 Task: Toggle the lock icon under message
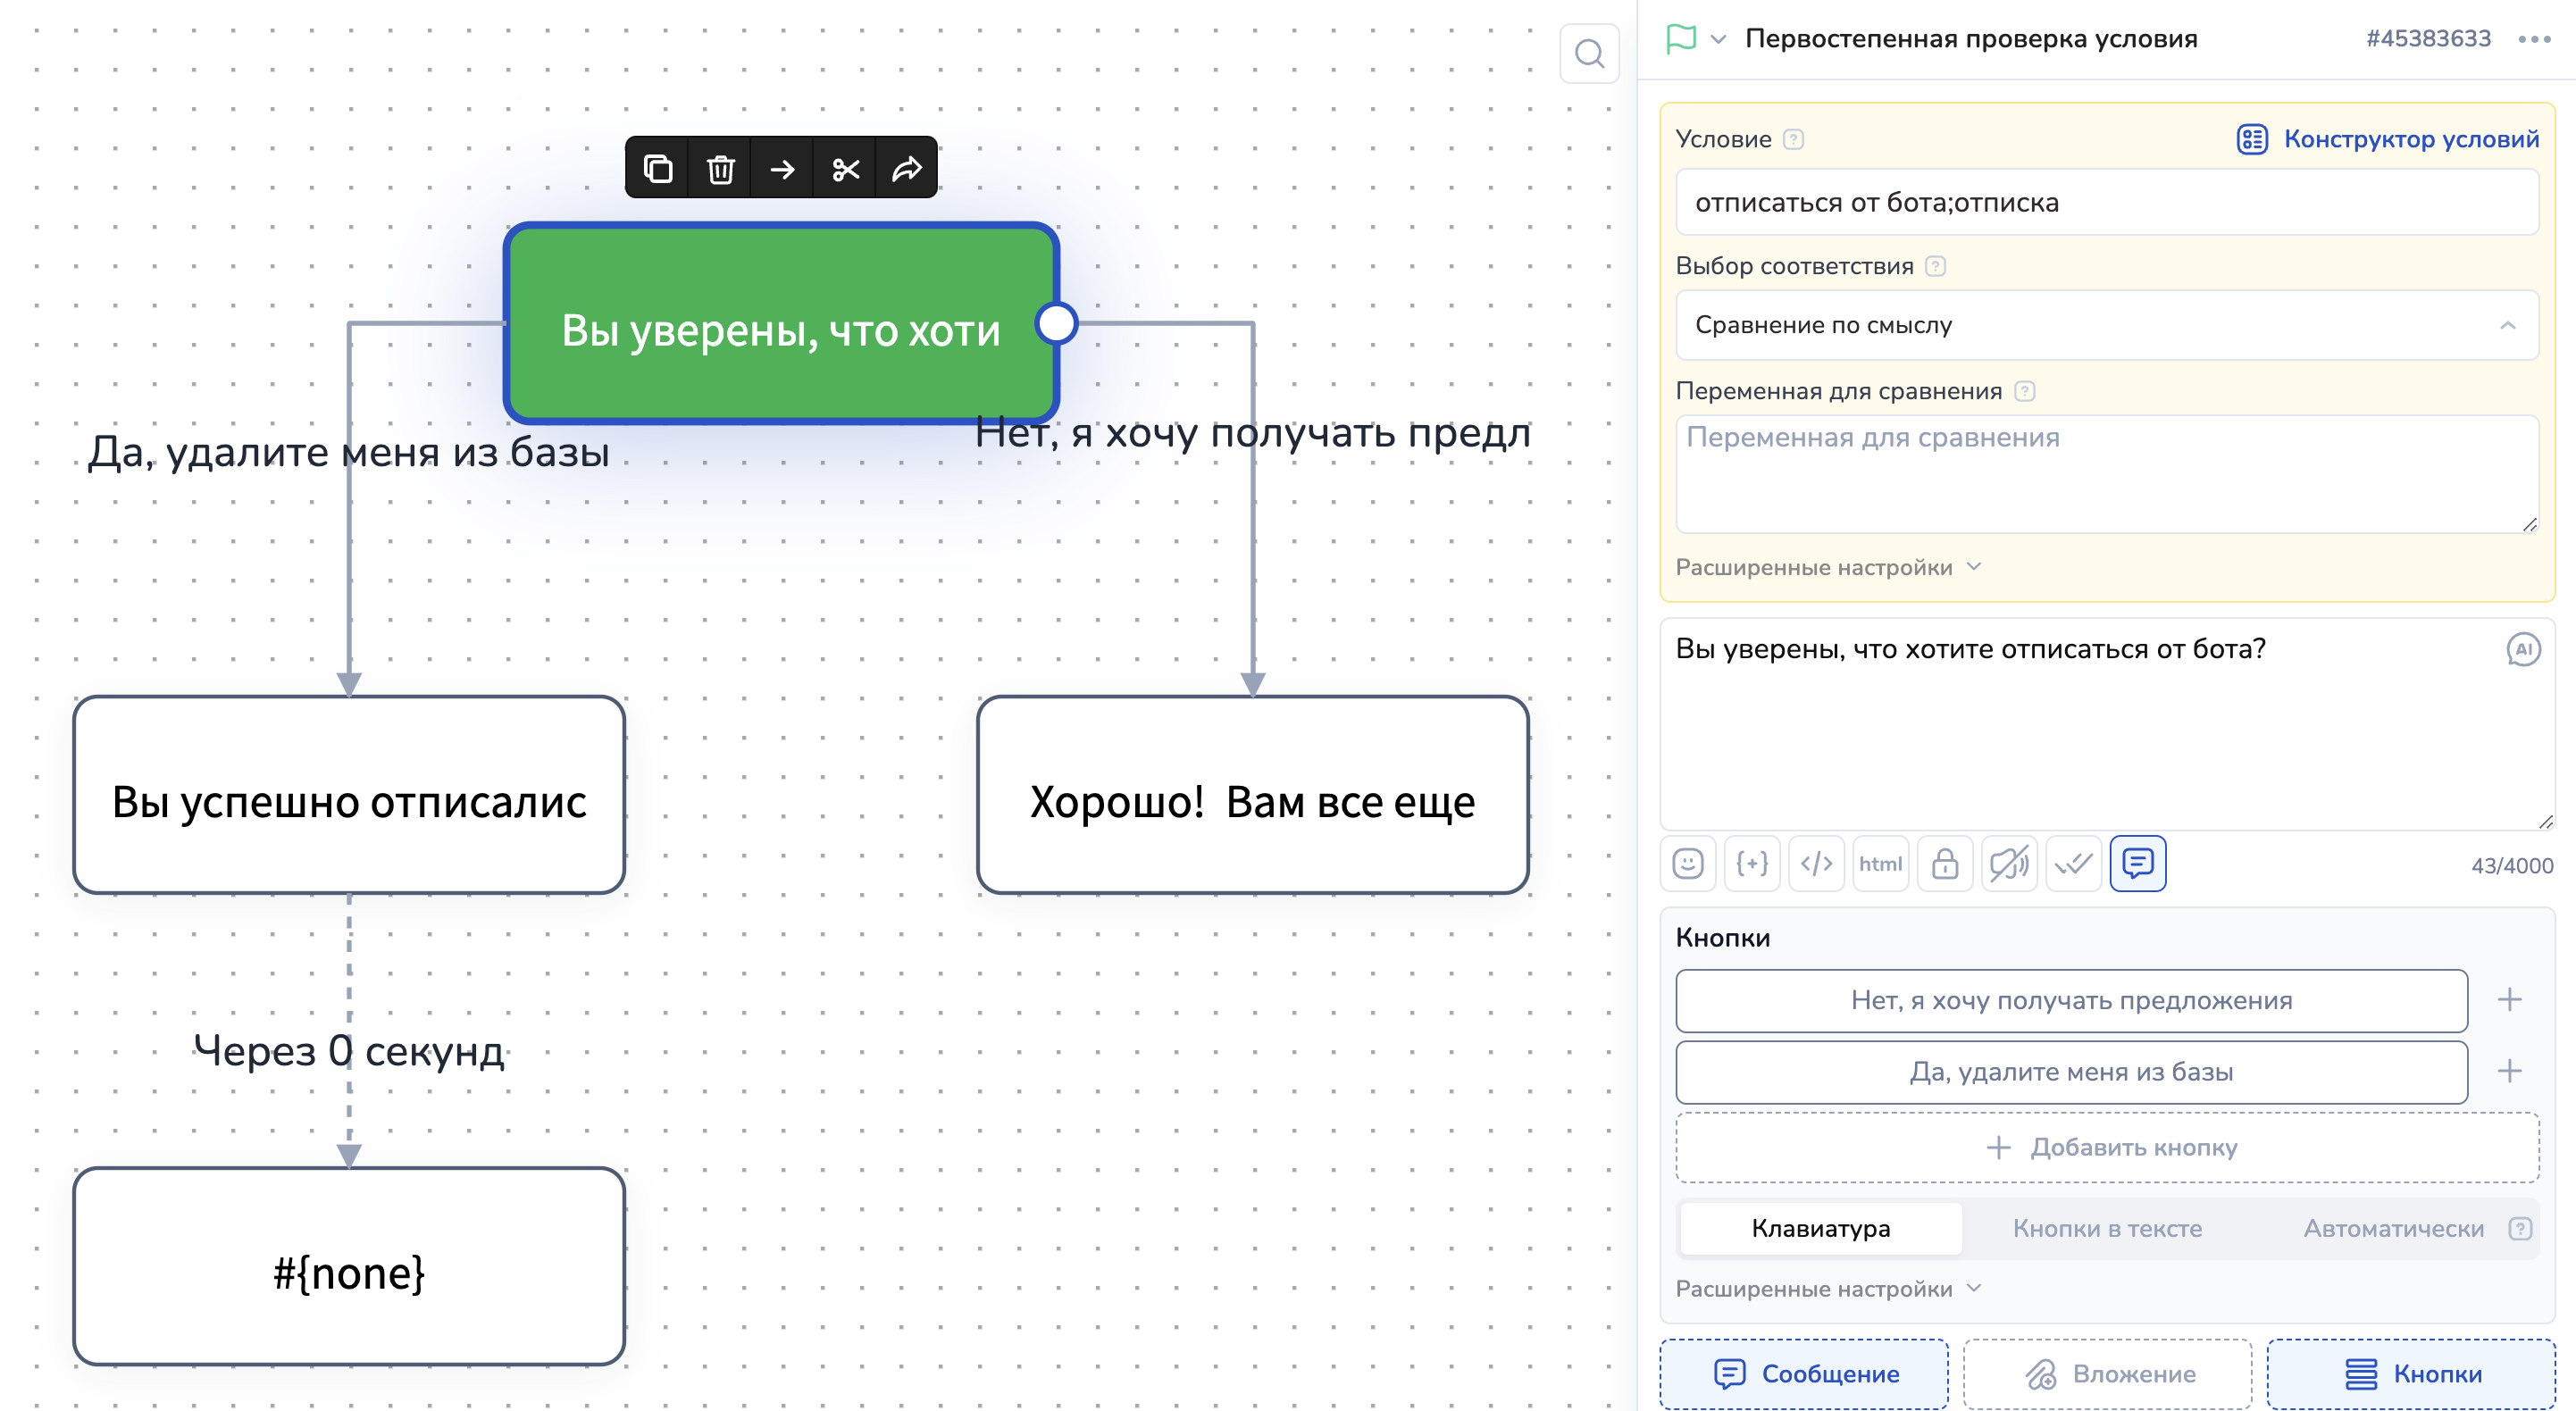[x=1944, y=863]
